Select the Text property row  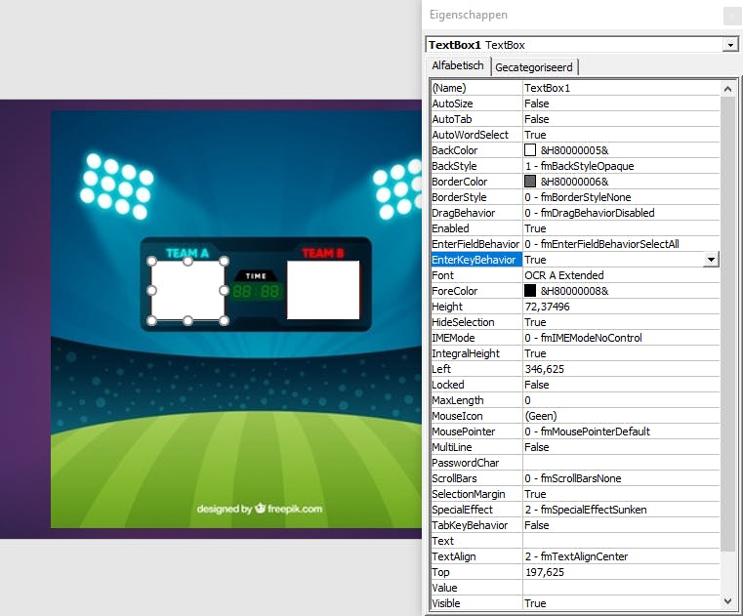pyautogui.click(x=575, y=542)
